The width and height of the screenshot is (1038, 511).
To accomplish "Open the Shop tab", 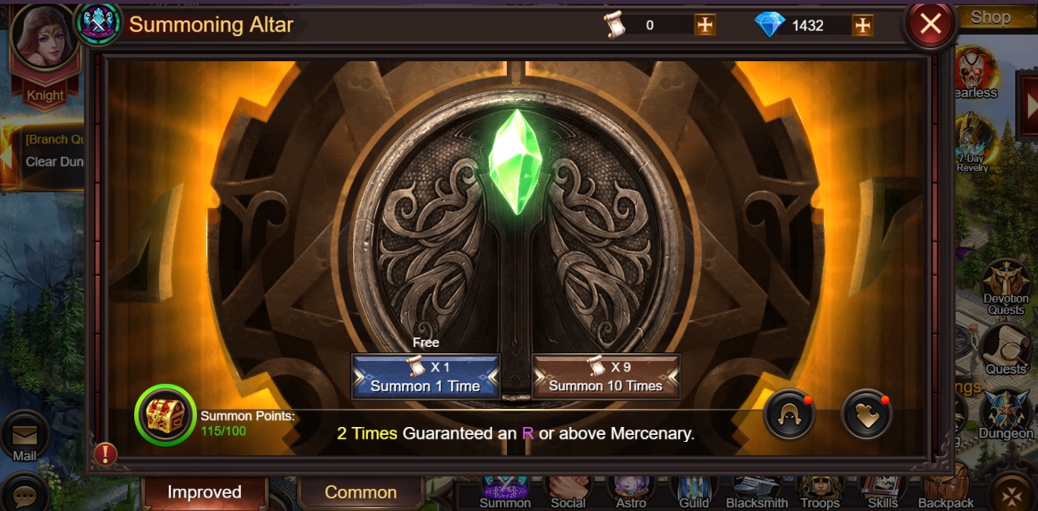I will tap(990, 17).
